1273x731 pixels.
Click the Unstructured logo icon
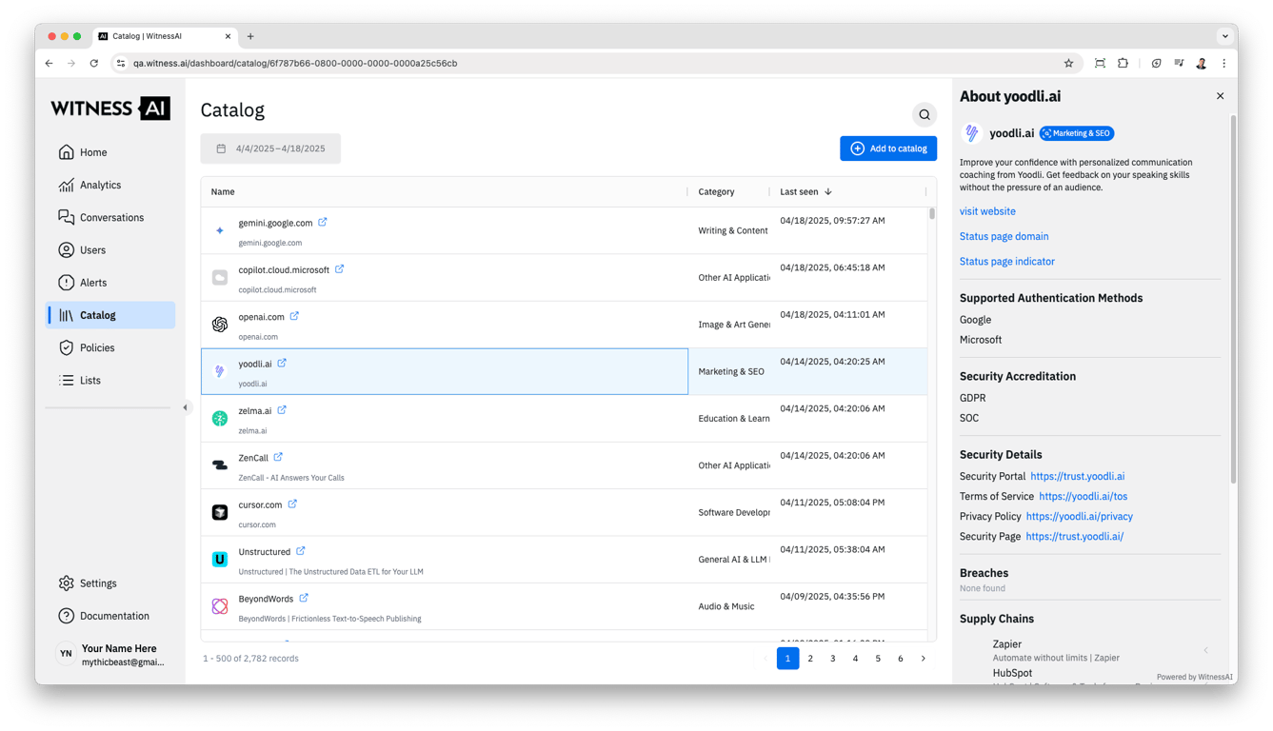point(220,560)
